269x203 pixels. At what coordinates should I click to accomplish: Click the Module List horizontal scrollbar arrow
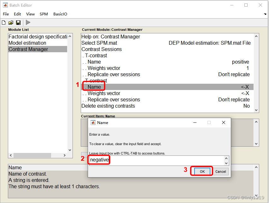[x=11, y=155]
